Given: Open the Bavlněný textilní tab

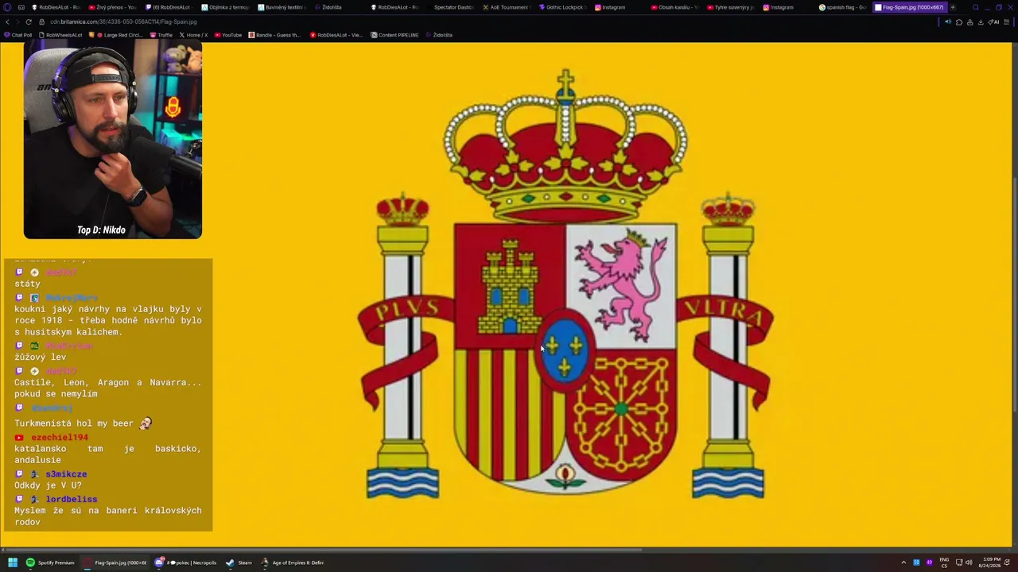Looking at the screenshot, I should point(282,7).
